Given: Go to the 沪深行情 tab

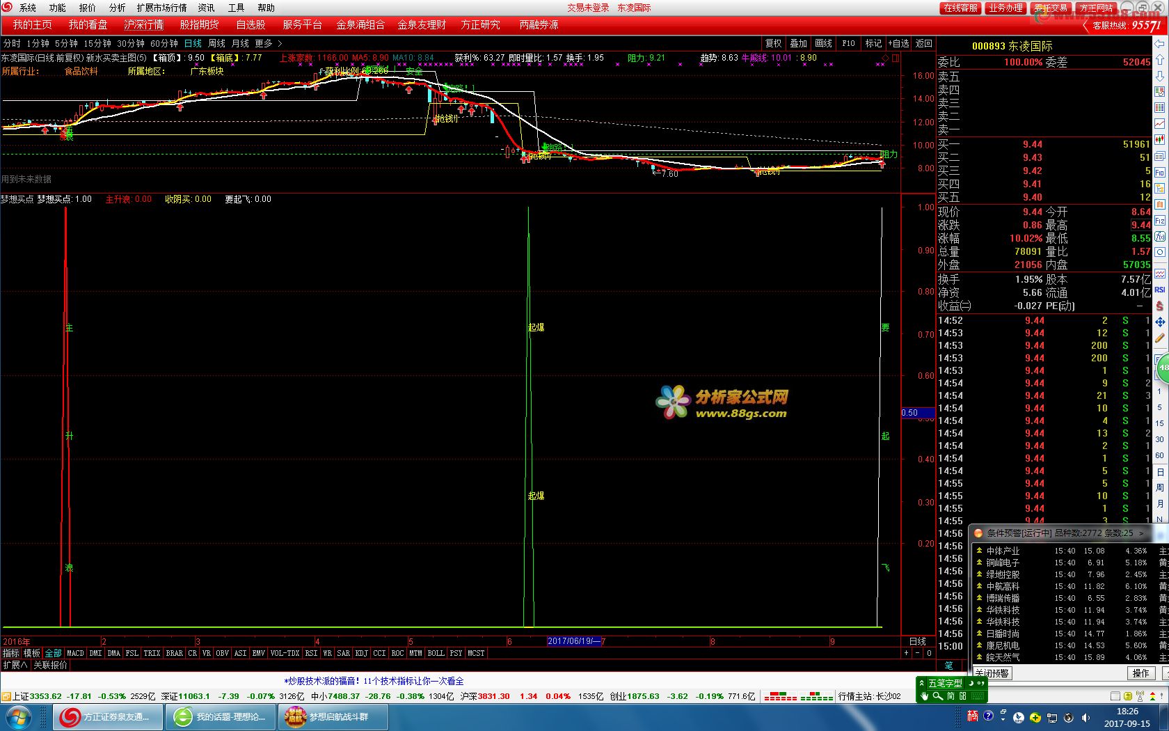Looking at the screenshot, I should [143, 25].
